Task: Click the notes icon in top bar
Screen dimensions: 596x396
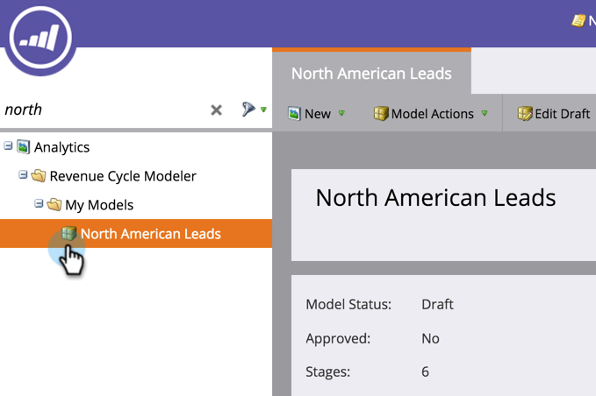Action: point(578,20)
